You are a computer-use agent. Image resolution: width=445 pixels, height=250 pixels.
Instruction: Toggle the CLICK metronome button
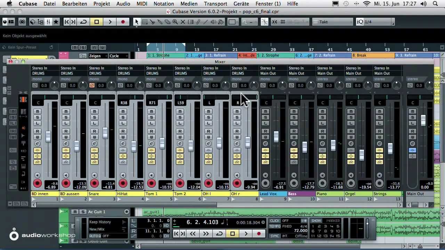point(275,221)
